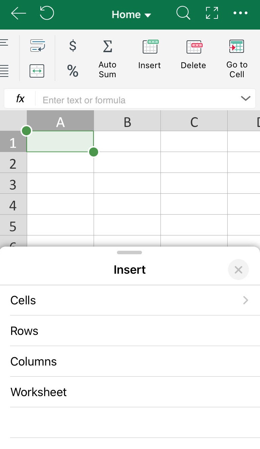This screenshot has width=260, height=449.
Task: Click the undo icon
Action: (x=47, y=14)
